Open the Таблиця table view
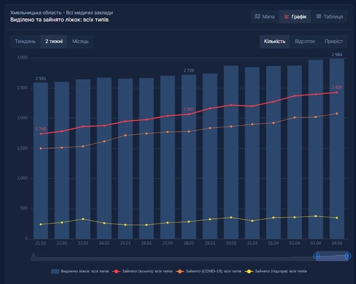Image resolution: width=356 pixels, height=284 pixels. (329, 16)
